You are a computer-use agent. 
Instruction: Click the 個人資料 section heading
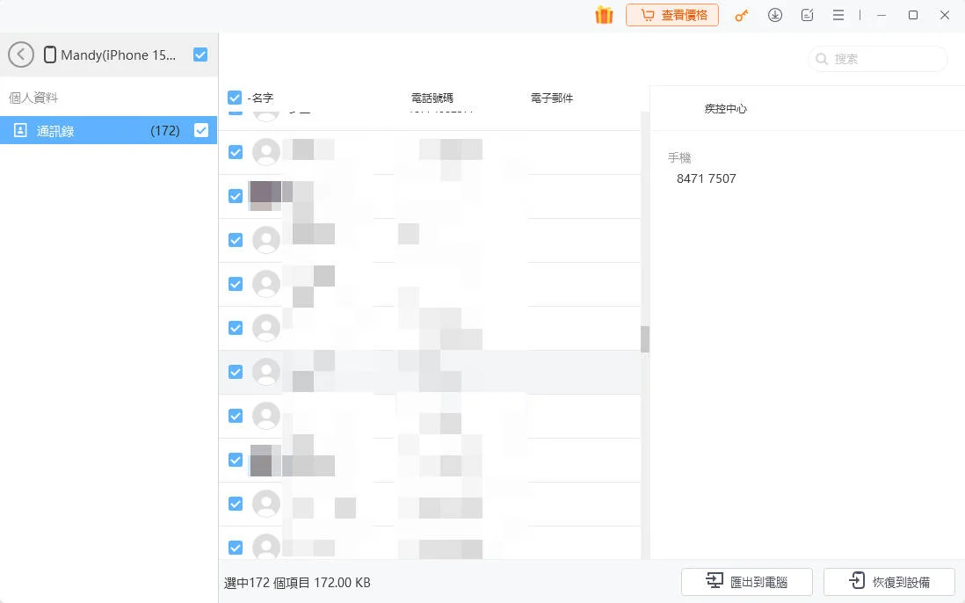pos(33,98)
